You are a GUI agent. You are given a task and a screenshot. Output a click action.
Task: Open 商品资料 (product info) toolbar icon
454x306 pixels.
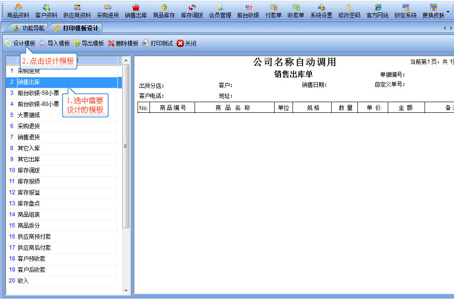18,11
